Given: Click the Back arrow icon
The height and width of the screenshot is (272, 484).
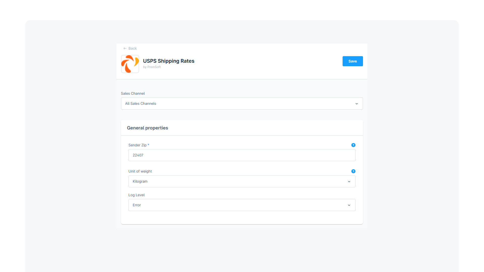Looking at the screenshot, I should click(x=125, y=48).
